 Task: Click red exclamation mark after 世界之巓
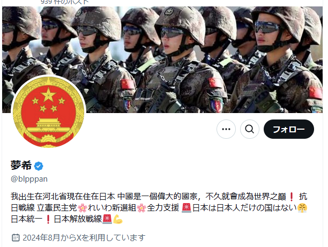[292, 197]
